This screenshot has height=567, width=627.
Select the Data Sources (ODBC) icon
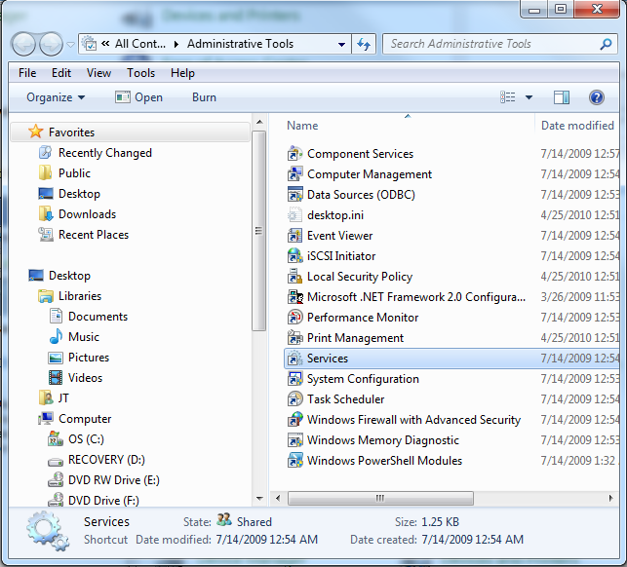tap(295, 195)
